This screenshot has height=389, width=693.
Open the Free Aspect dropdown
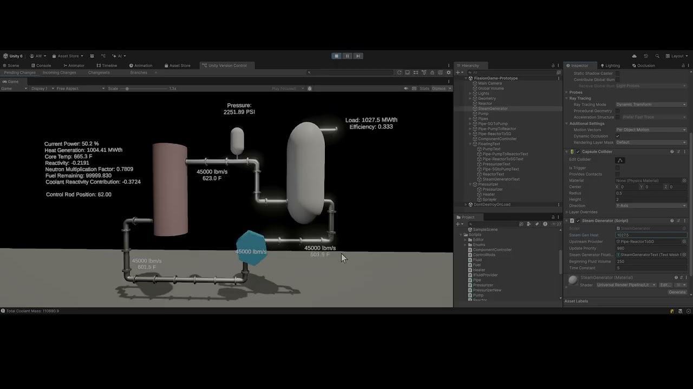[x=81, y=89]
